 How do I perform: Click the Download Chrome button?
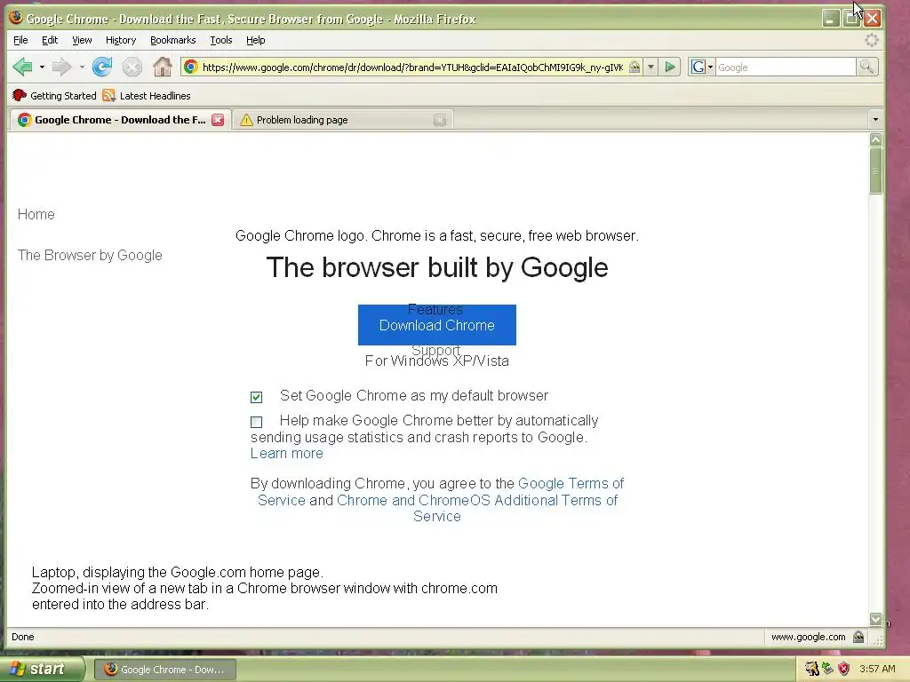(x=437, y=325)
